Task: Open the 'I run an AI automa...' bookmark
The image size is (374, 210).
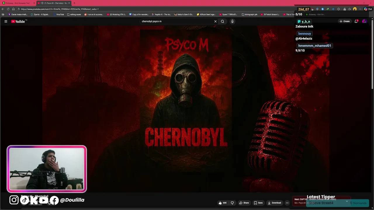Action: 94,14
